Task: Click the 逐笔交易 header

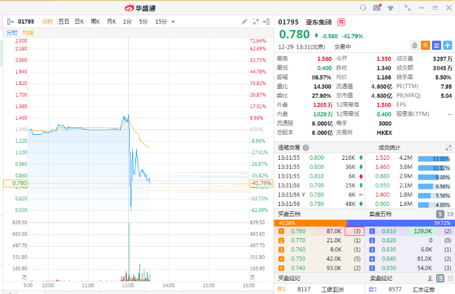Action: [x=289, y=148]
